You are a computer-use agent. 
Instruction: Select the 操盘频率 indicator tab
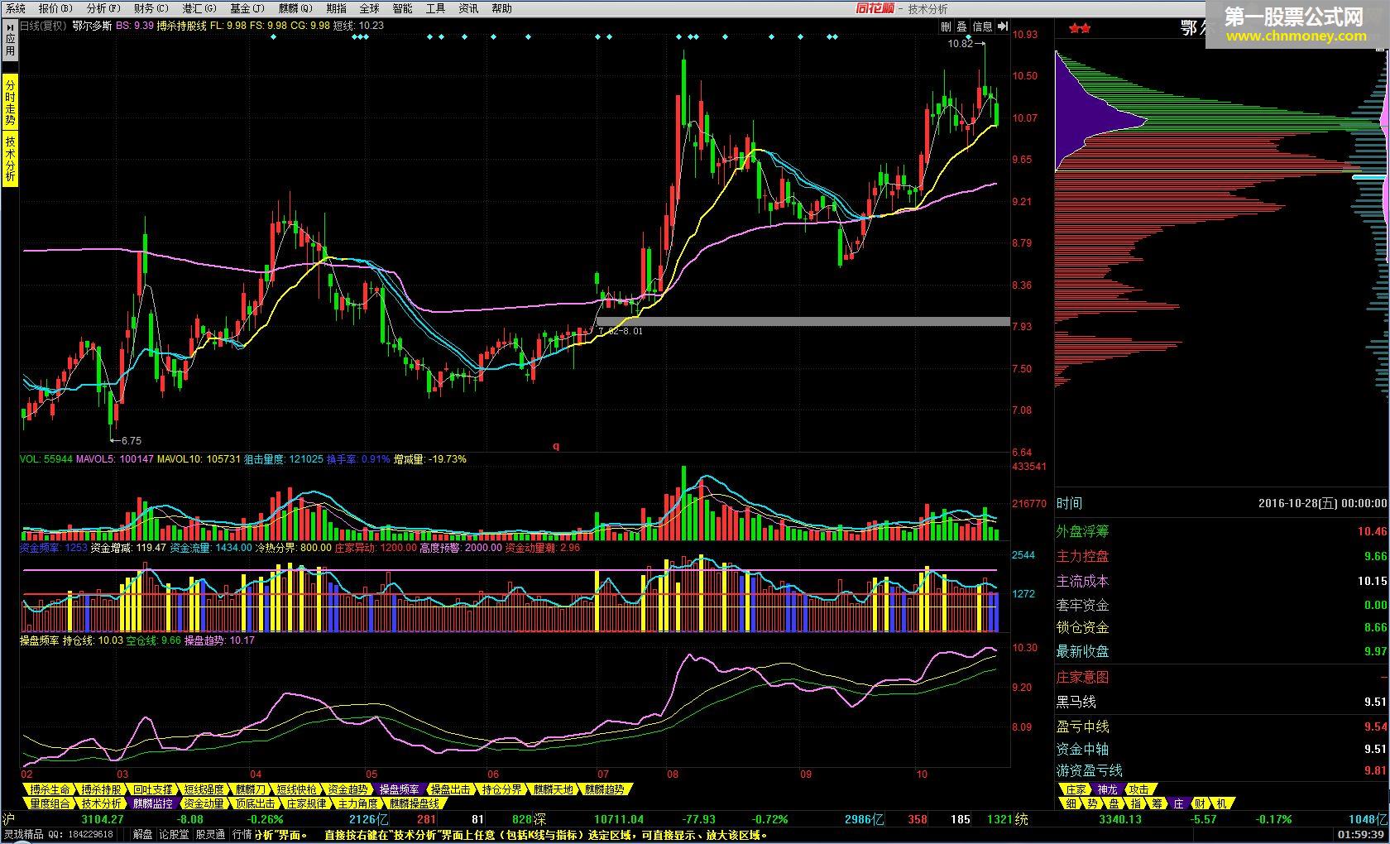click(399, 789)
